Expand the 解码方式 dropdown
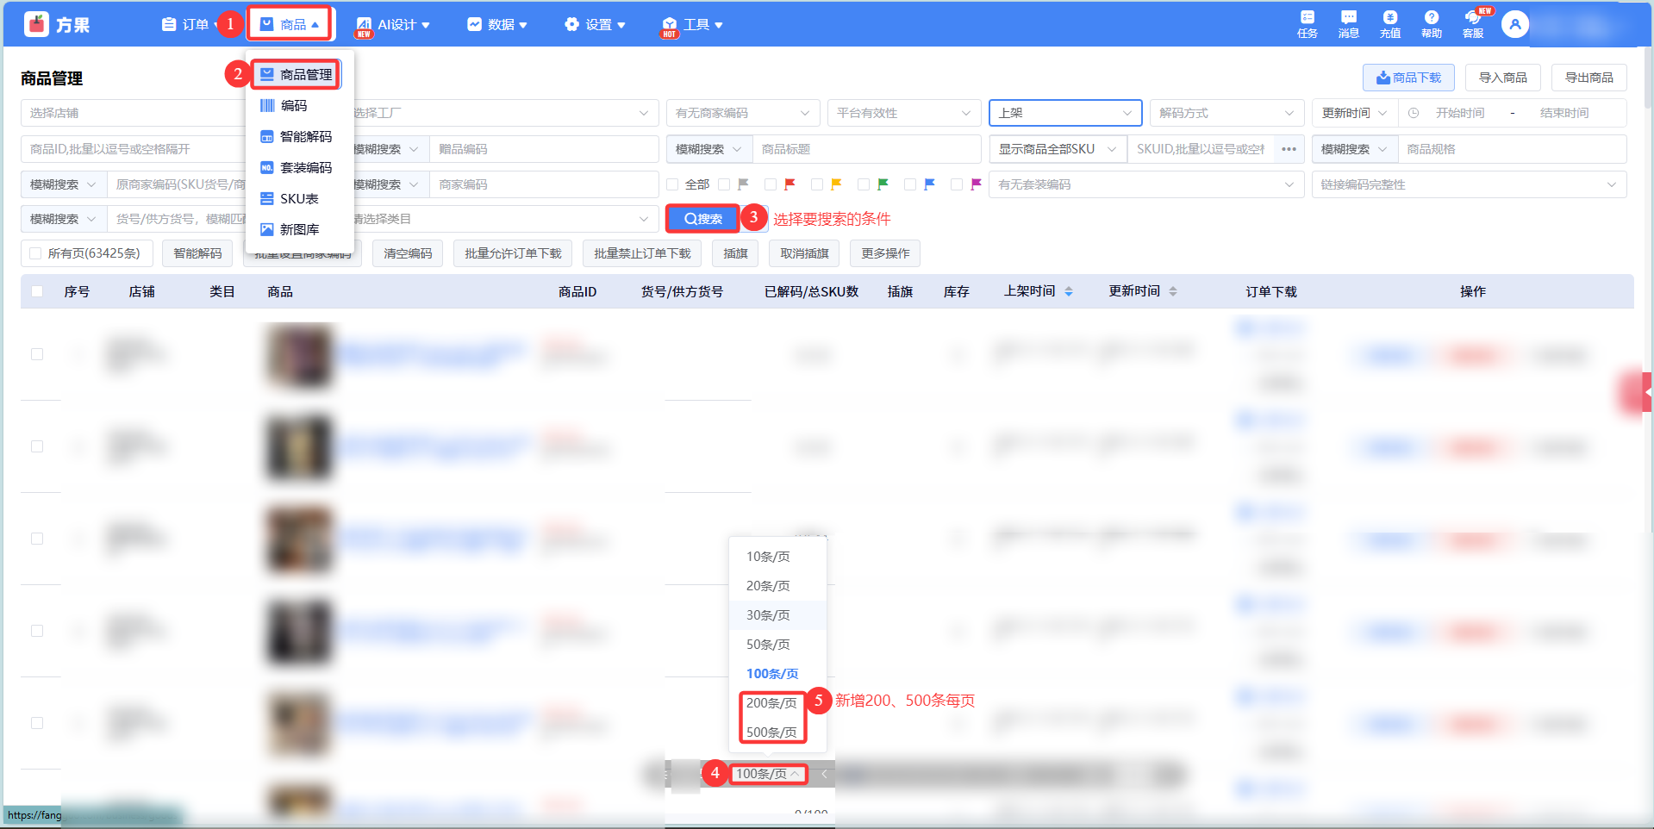The image size is (1654, 829). coord(1226,113)
